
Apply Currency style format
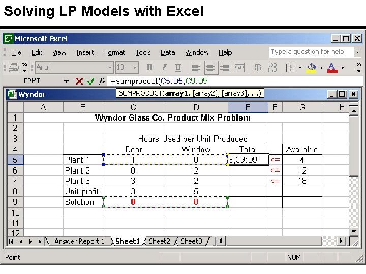(x=258, y=68)
